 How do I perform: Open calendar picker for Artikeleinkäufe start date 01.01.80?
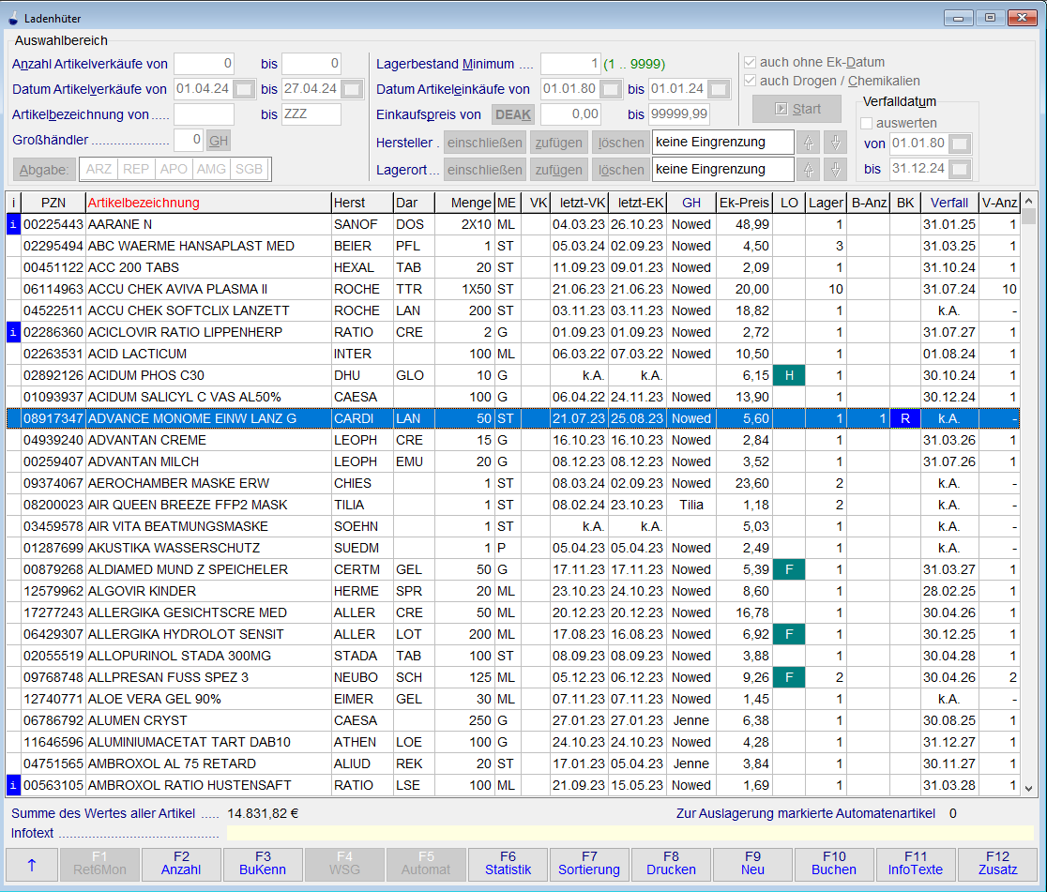coord(610,89)
